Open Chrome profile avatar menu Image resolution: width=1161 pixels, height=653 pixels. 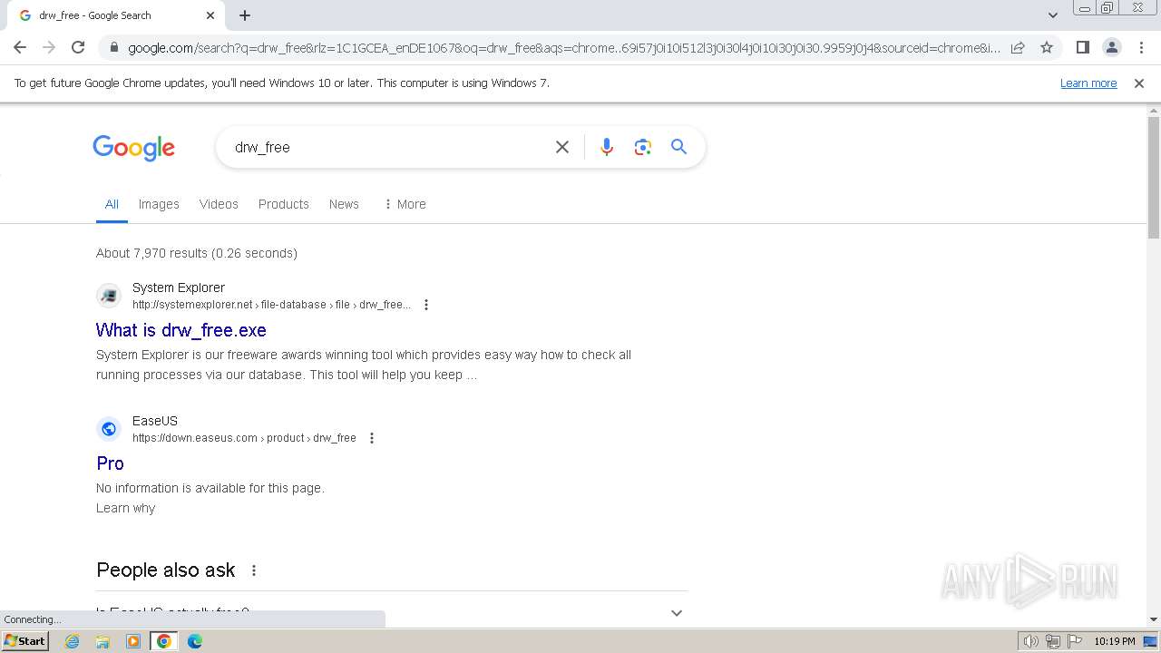[1111, 47]
